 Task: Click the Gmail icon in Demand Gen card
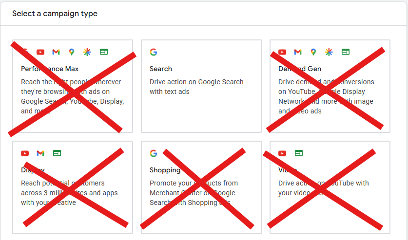[298, 52]
